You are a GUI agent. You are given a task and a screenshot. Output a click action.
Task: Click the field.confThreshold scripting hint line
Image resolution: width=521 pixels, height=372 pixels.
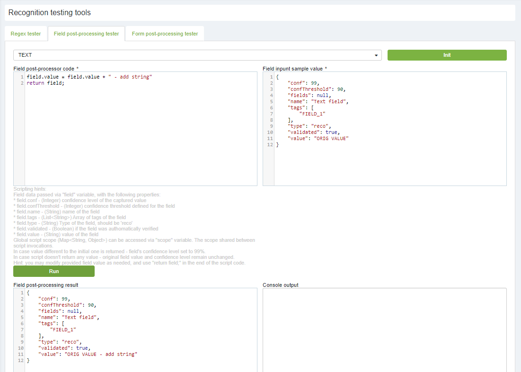point(94,206)
